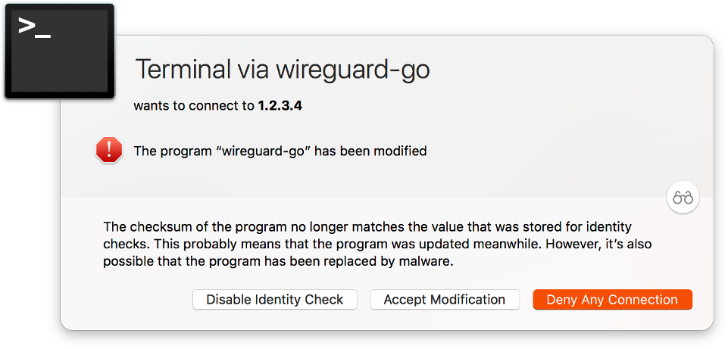The height and width of the screenshot is (349, 728).
Task: Open the Research Assistant glasses icon
Action: pyautogui.click(x=683, y=198)
